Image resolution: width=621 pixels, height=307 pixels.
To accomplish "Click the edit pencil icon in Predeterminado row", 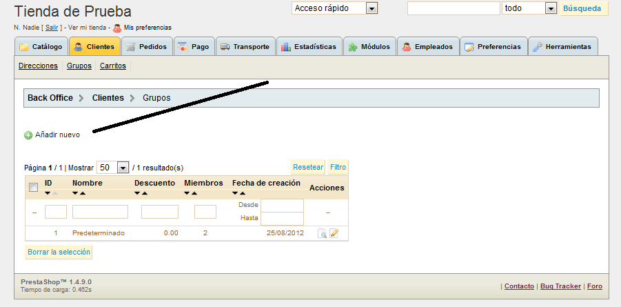I will (334, 233).
